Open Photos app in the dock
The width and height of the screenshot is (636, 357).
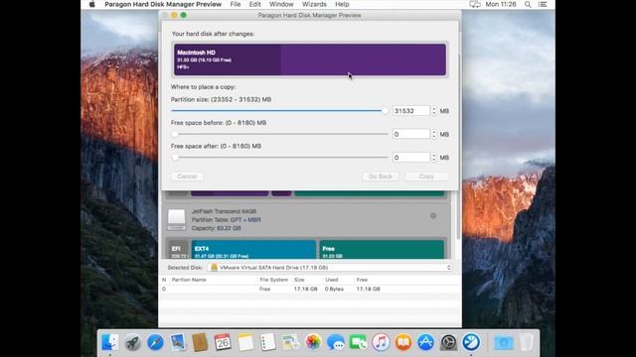click(x=313, y=342)
